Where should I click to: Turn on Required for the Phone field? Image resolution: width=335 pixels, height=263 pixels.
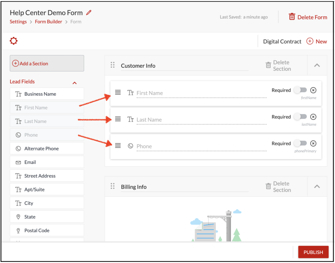point(301,143)
